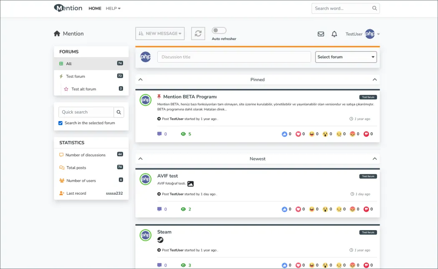Click the Quick search magnifier button
The image size is (438, 269).
tap(119, 112)
